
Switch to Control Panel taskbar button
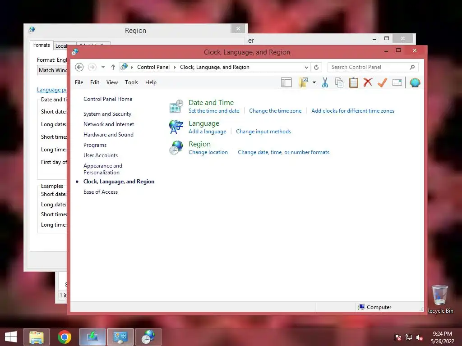click(120, 337)
